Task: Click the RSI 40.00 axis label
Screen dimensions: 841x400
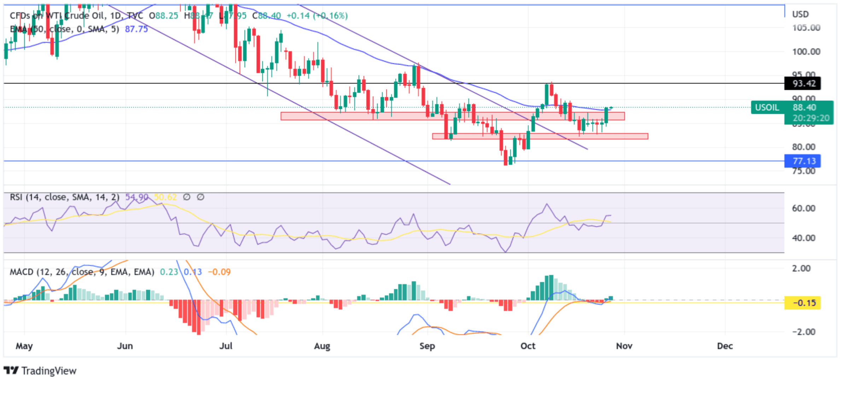Action: 804,238
